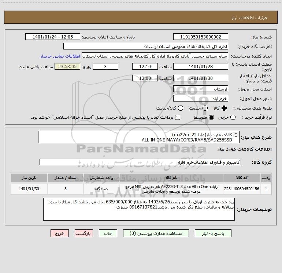Click the request creator name field
The image size is (282, 273).
tap(155, 56)
